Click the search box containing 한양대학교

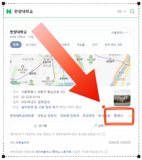65,12
